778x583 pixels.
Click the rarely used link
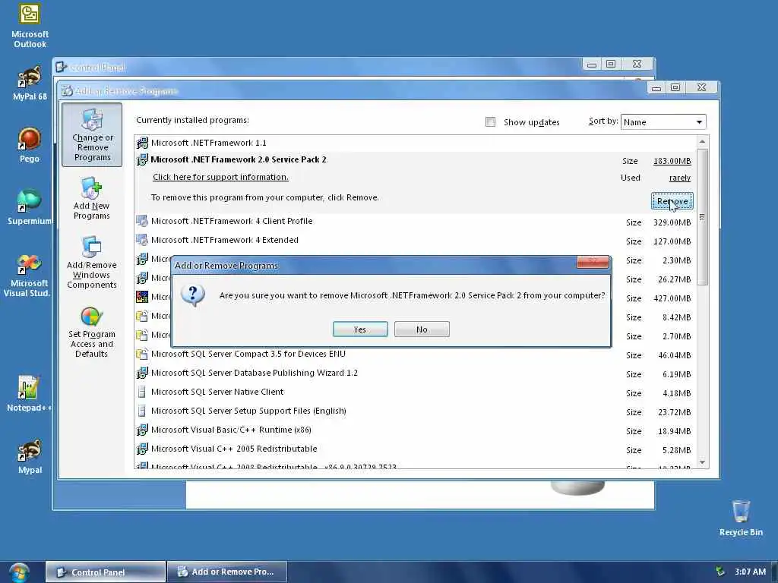680,178
